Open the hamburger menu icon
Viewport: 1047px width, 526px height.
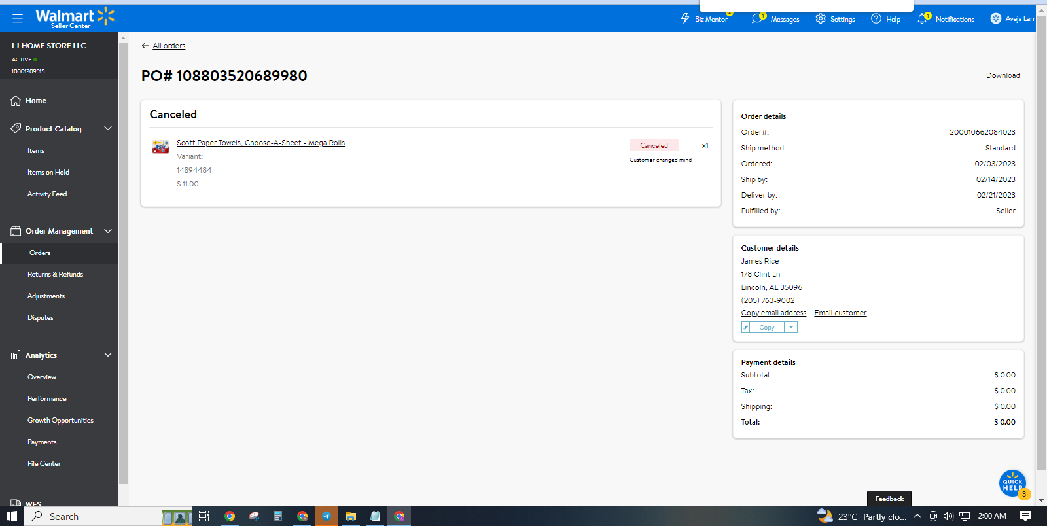[x=18, y=18]
